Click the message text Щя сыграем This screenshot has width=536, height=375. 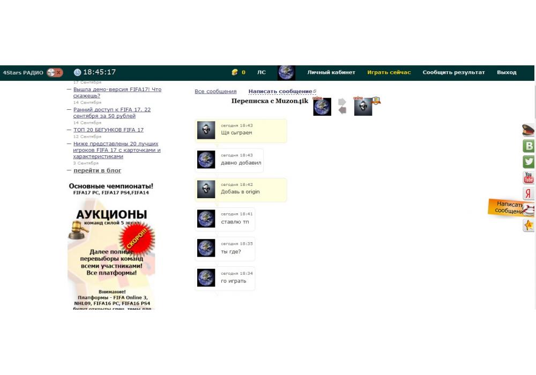click(x=236, y=133)
